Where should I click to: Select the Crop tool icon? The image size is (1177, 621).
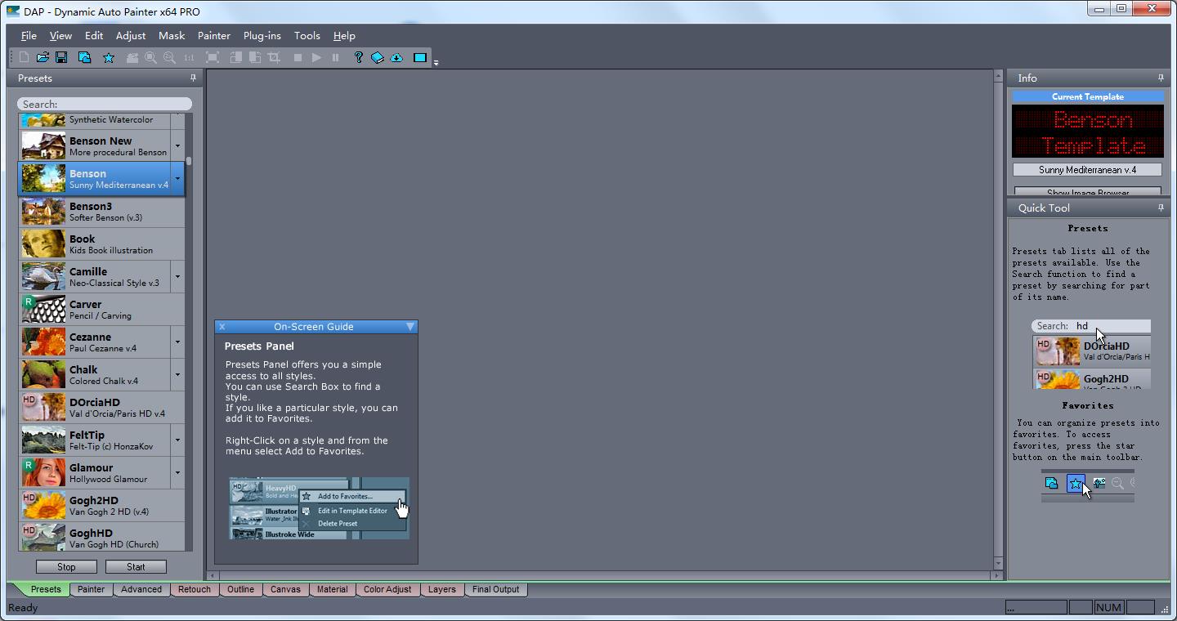point(274,58)
